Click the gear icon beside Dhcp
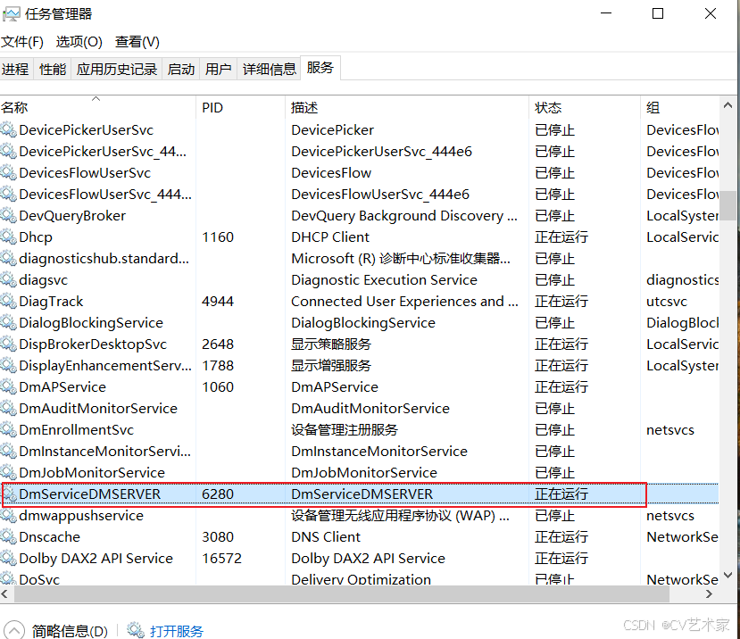The height and width of the screenshot is (639, 740). pyautogui.click(x=9, y=237)
